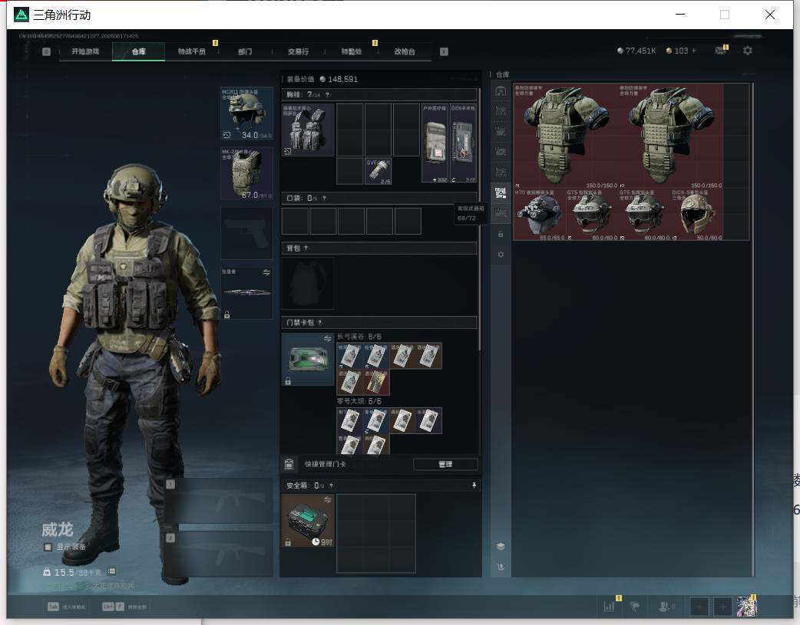Select the equipped MK-2 body armor slot

coord(246,173)
